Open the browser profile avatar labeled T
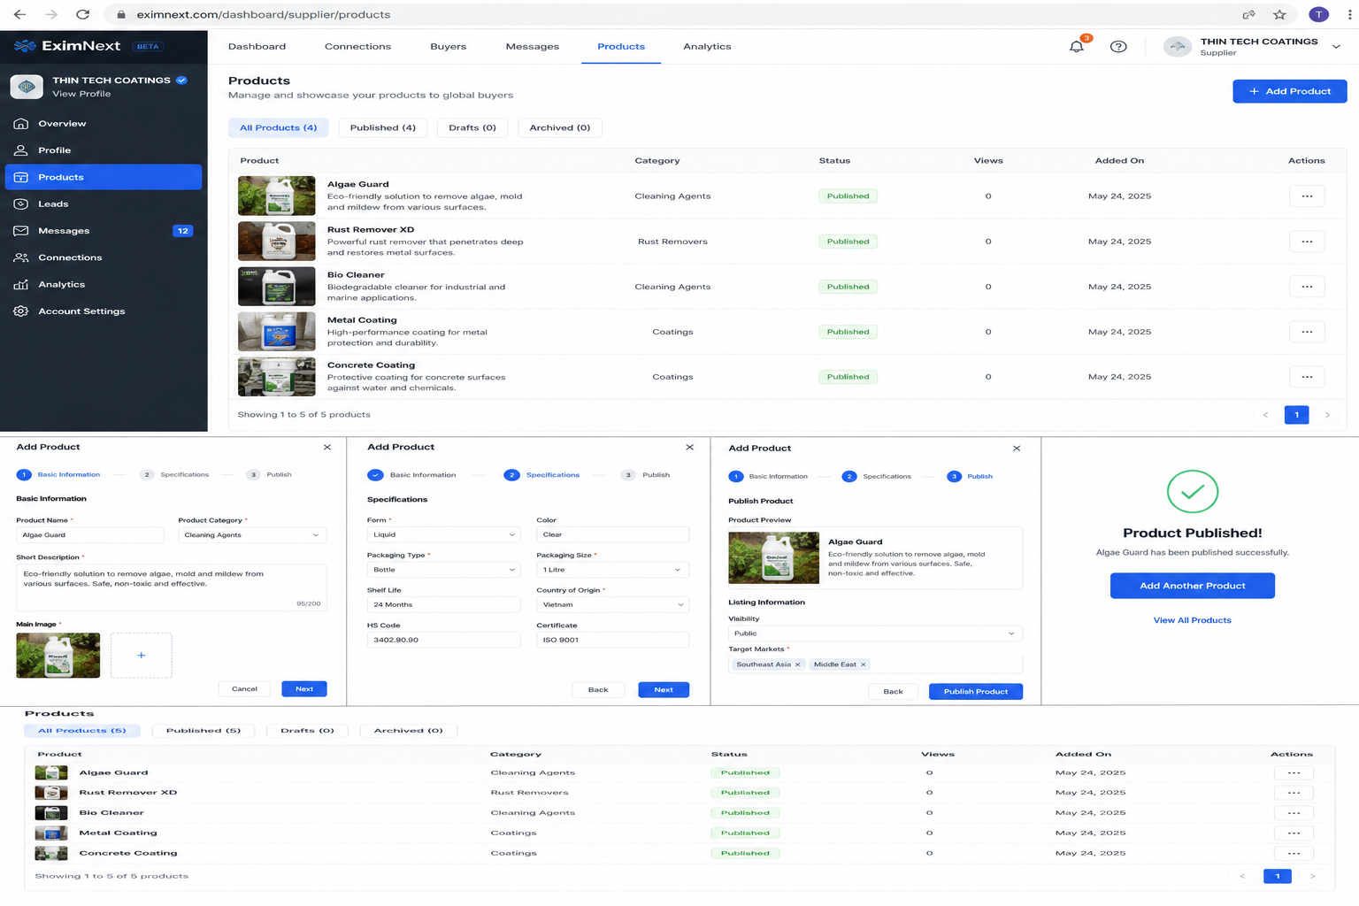Viewport: 1359px width, 906px height. 1318,14
